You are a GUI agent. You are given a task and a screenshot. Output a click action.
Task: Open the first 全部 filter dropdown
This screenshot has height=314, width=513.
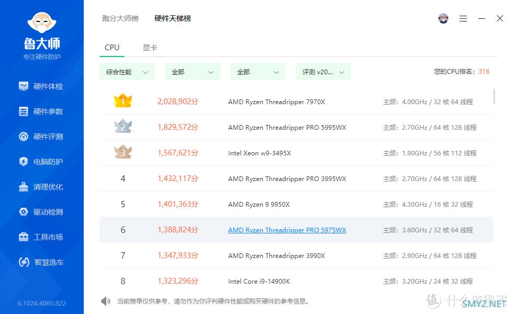[x=193, y=72]
